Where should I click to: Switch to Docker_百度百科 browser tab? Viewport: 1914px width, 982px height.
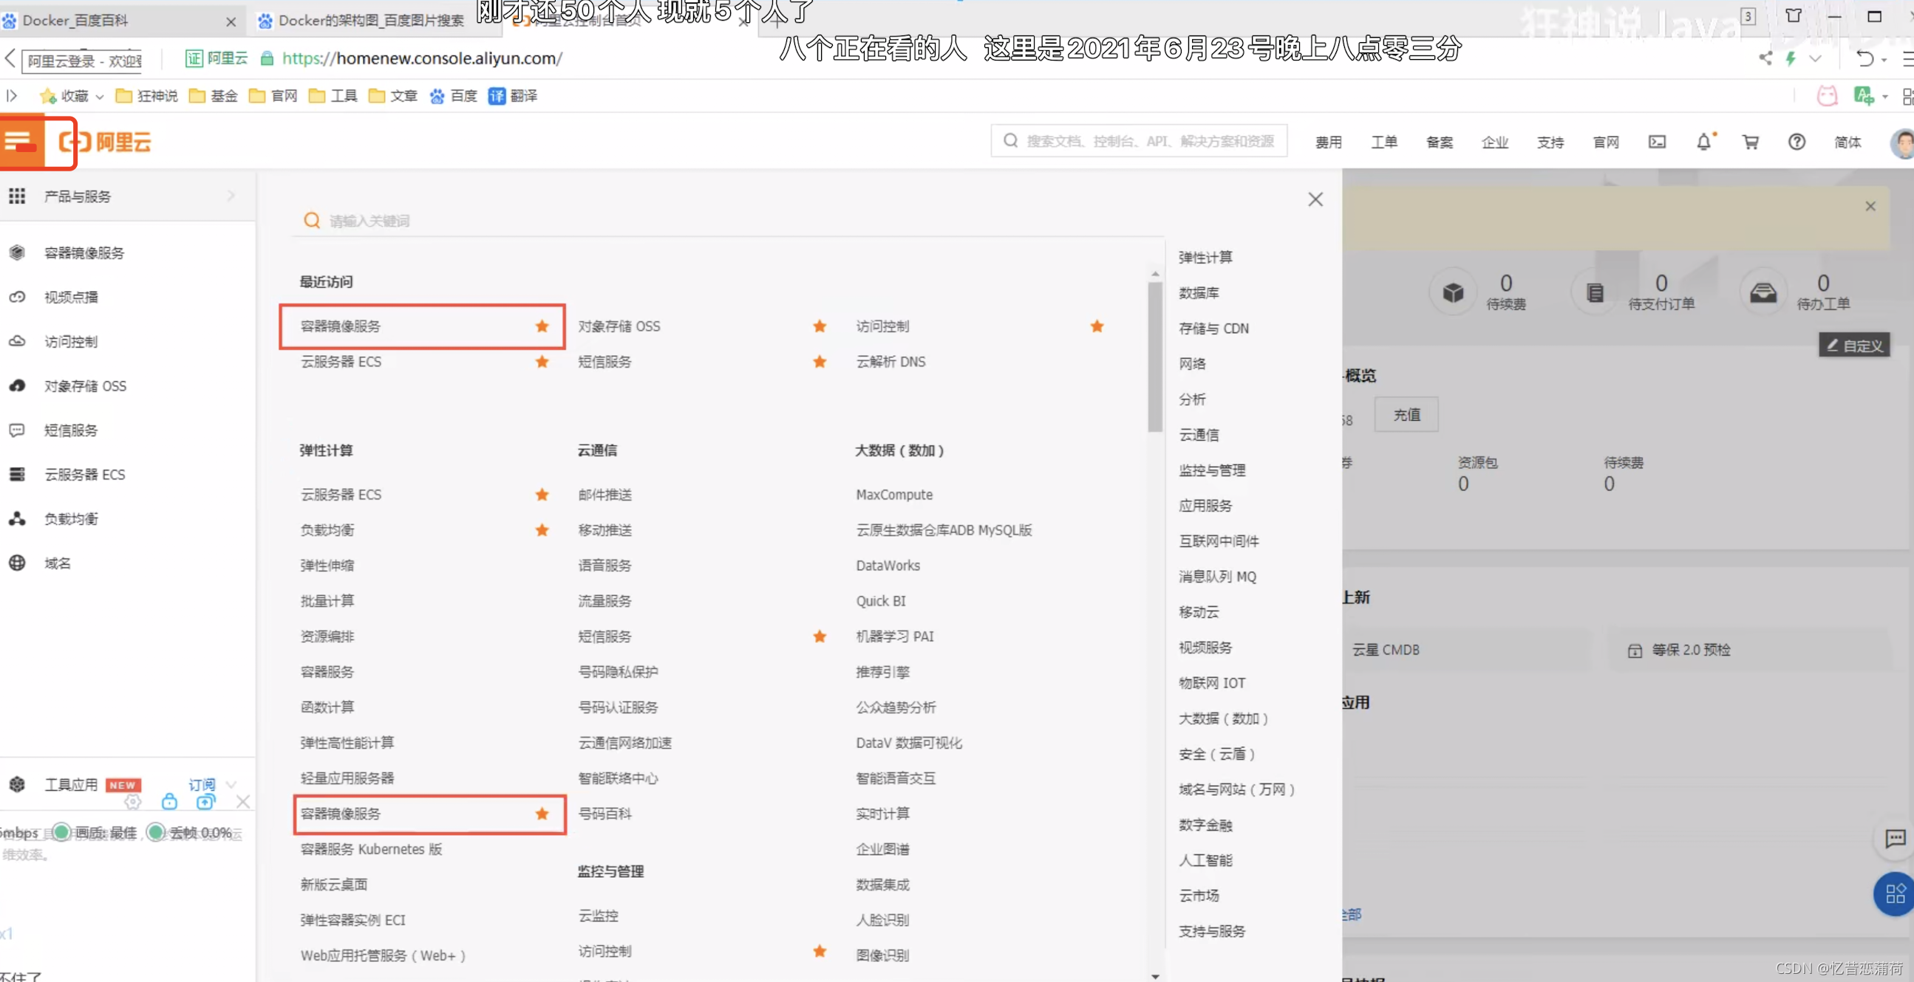tap(119, 21)
